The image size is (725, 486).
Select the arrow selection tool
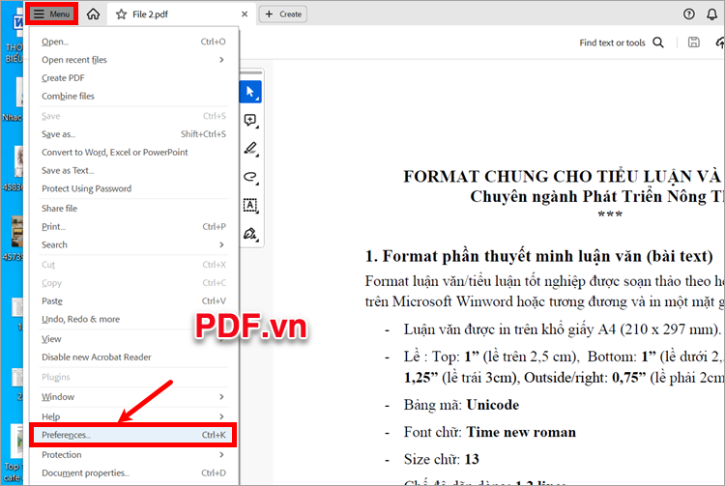(x=250, y=92)
